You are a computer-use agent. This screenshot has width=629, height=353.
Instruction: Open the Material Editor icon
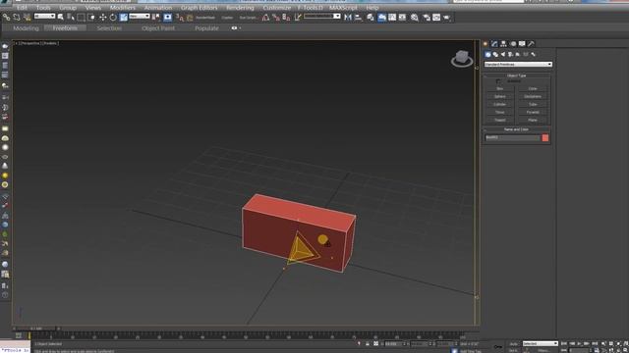(x=415, y=17)
